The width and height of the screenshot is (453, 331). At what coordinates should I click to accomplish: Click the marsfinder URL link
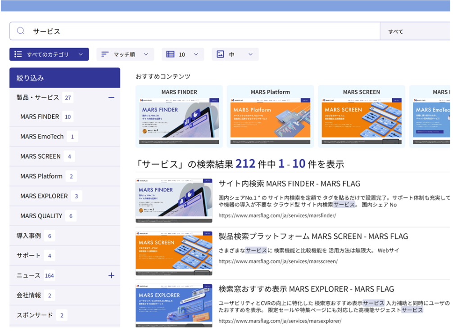tap(277, 215)
